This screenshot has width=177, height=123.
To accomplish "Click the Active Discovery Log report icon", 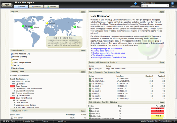I will click(x=12, y=54).
